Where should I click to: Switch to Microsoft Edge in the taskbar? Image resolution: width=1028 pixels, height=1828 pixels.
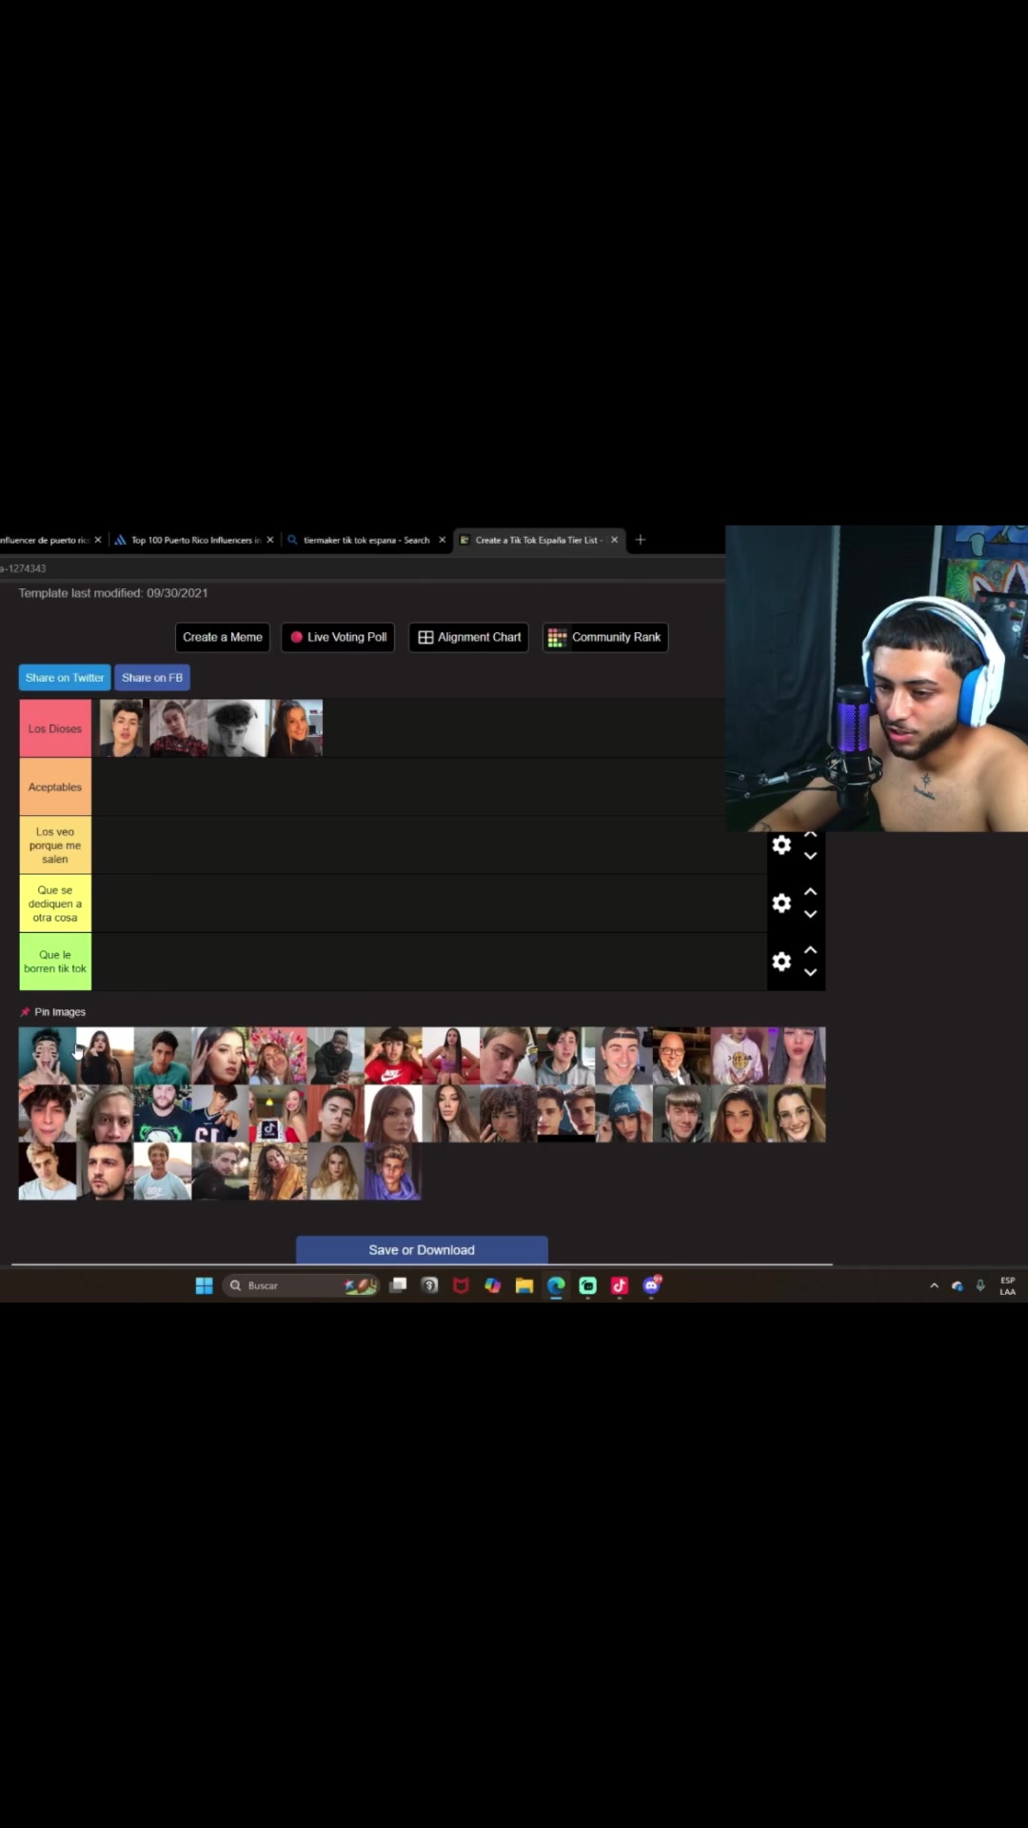coord(556,1286)
